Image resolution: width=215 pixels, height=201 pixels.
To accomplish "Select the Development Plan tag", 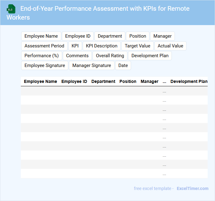I will (x=150, y=56).
